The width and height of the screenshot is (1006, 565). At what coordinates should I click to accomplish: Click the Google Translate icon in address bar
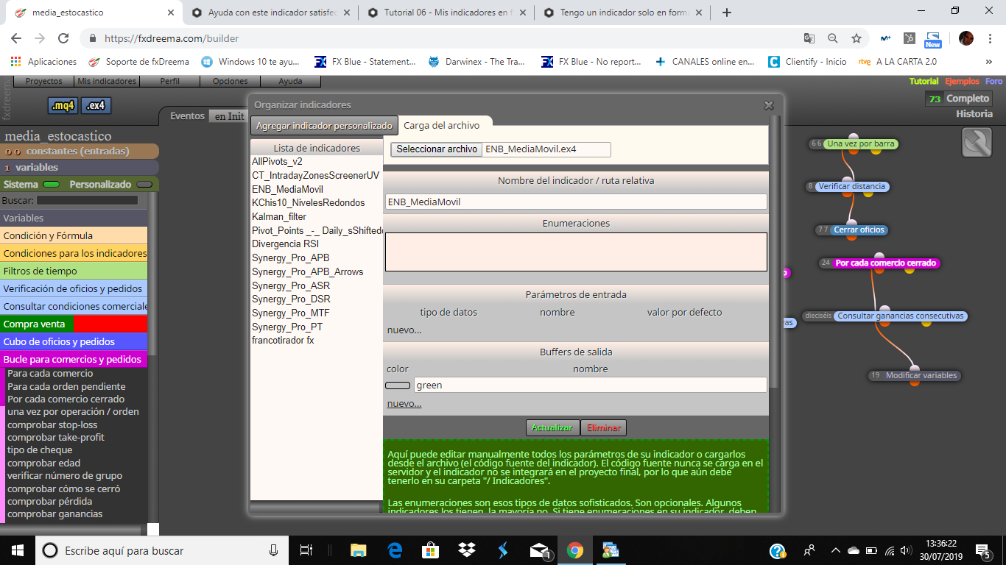point(809,38)
